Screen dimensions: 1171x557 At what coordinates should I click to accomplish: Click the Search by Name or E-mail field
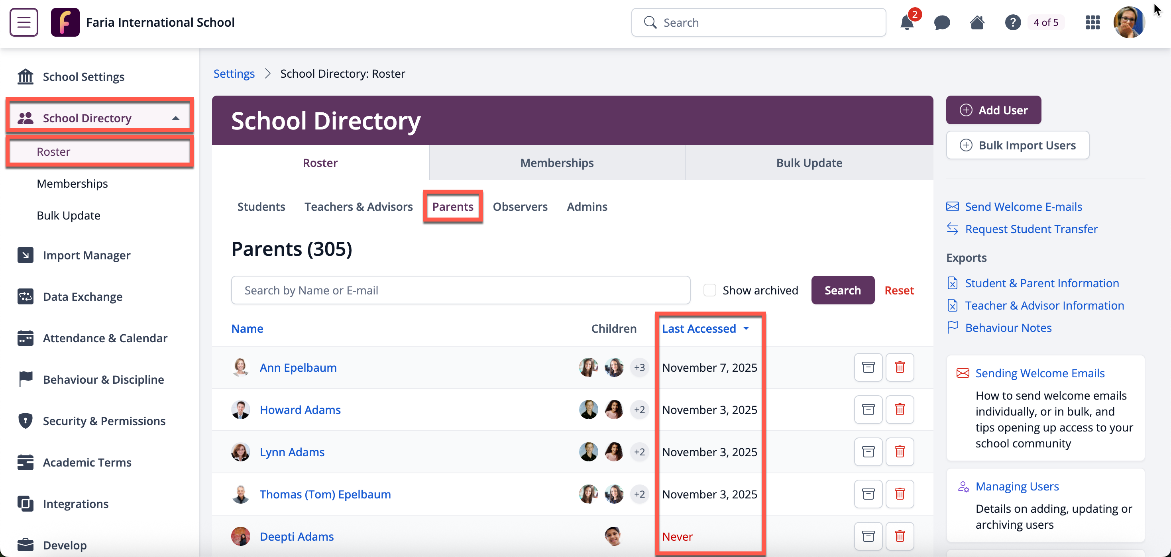tap(460, 290)
